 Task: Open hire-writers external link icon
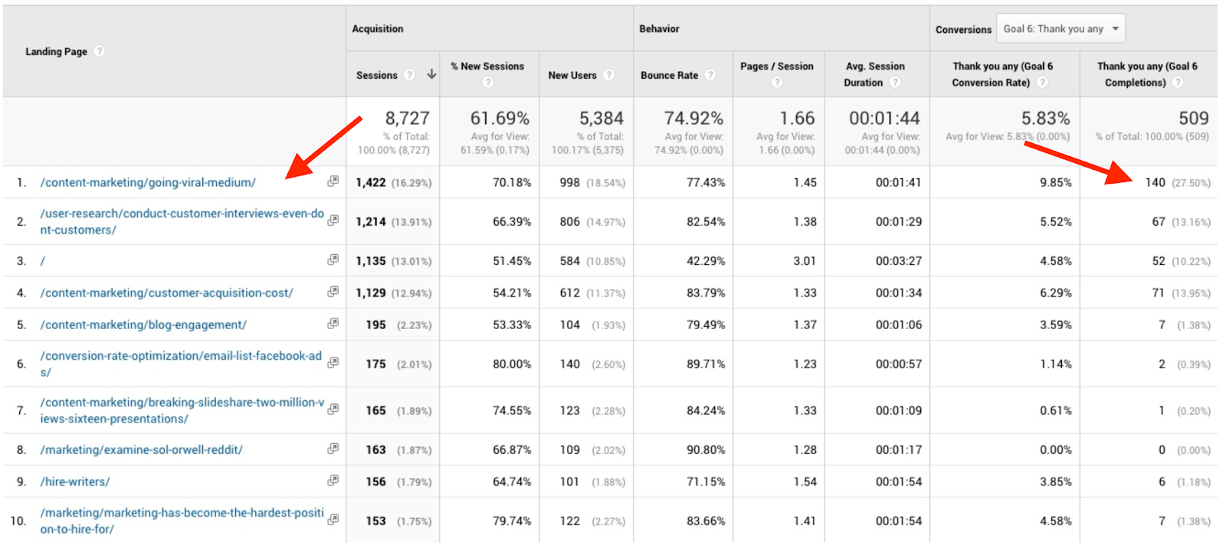333,481
